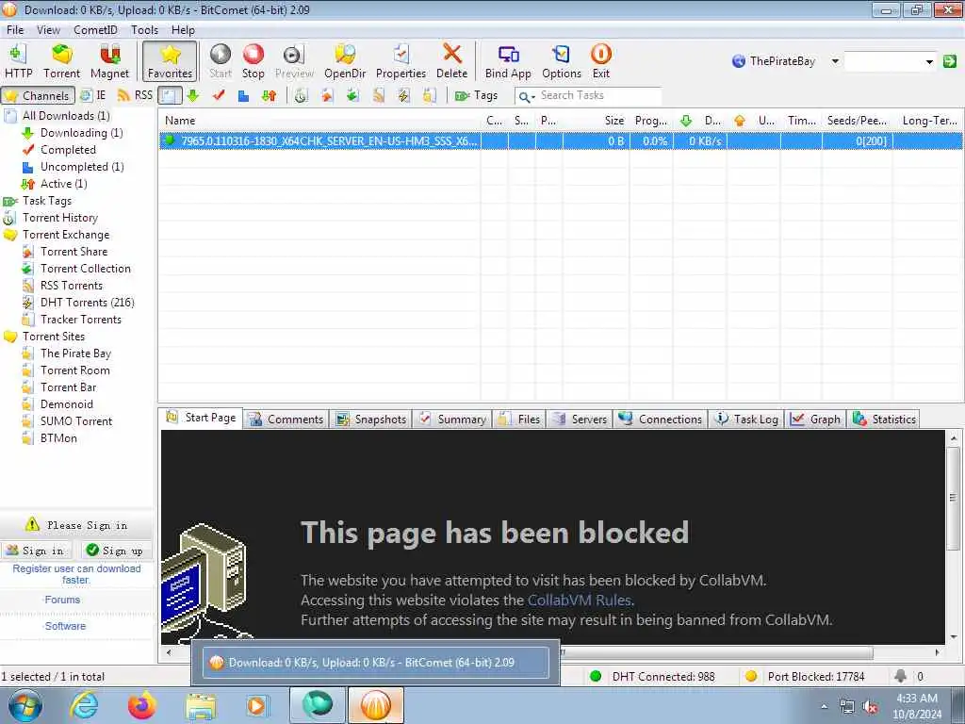Click the Start task toolbar button
This screenshot has height=724, width=965.
click(x=221, y=61)
